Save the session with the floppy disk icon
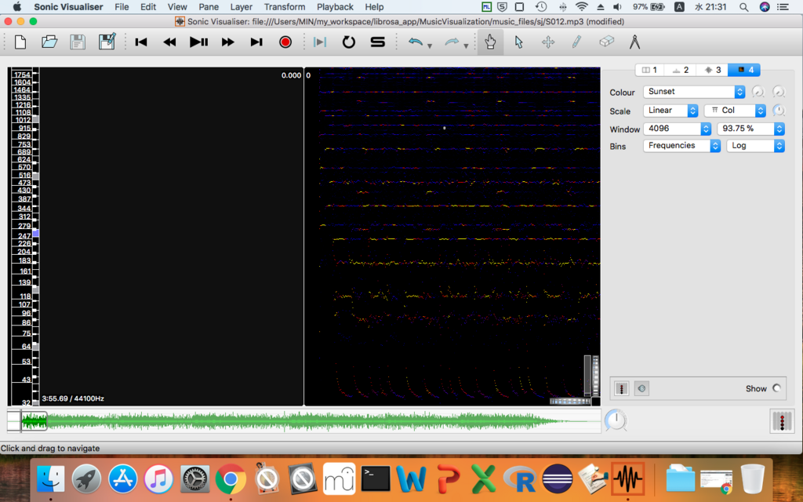 (x=78, y=42)
